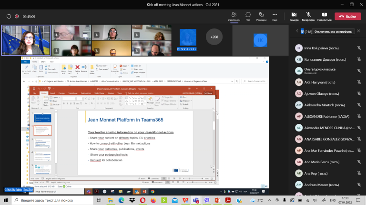The image size is (366, 205).
Task: Click the Windows taskbar search box
Action: point(52,200)
